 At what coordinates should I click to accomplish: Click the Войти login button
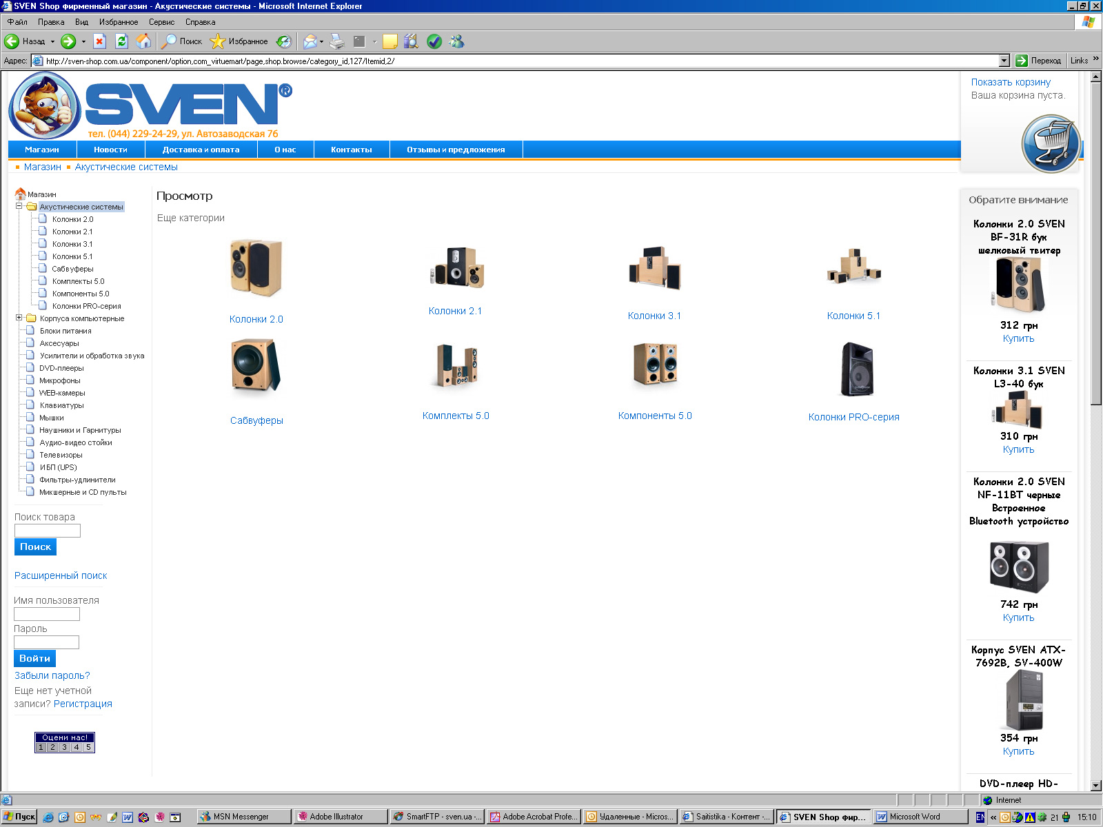(34, 658)
